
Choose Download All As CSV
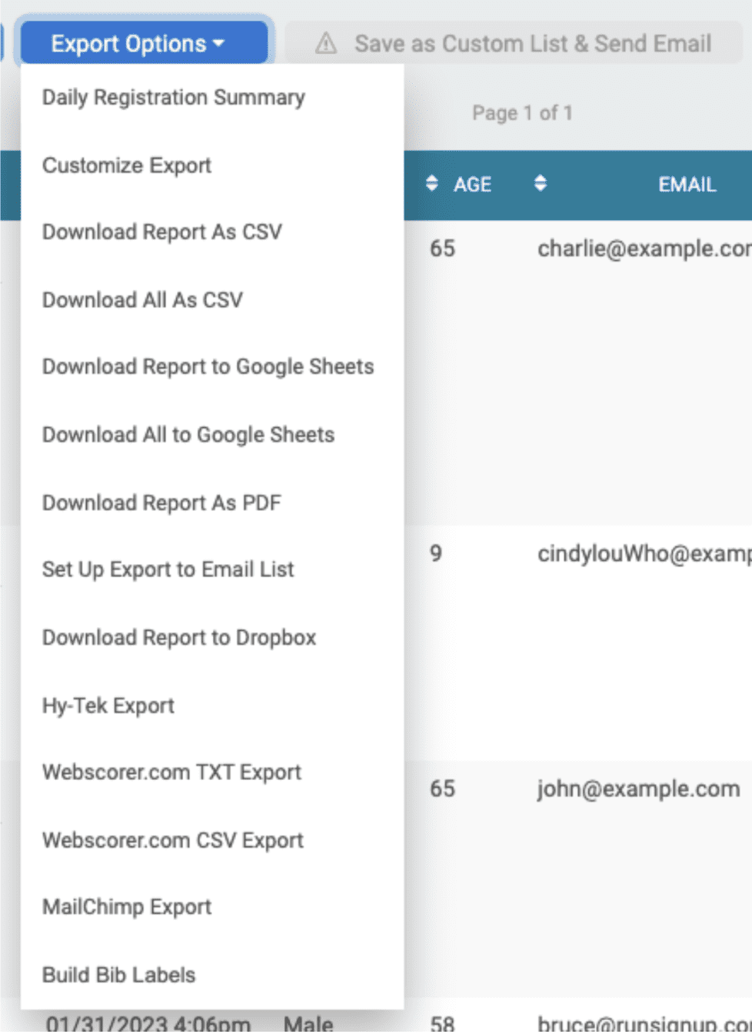click(x=142, y=299)
